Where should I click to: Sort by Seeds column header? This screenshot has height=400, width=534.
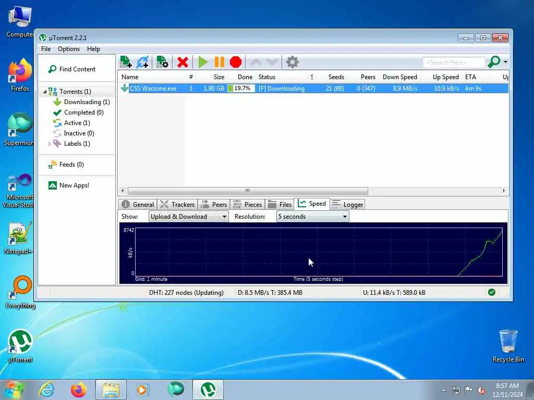click(x=331, y=77)
